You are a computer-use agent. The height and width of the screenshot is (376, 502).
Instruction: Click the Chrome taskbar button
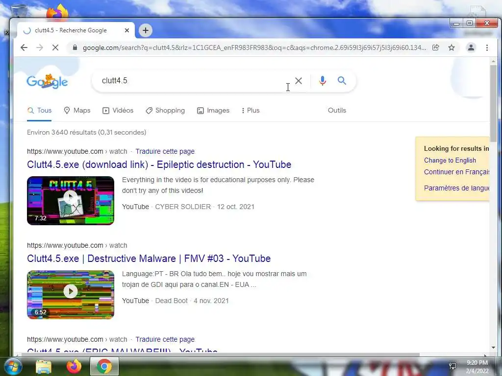(104, 366)
